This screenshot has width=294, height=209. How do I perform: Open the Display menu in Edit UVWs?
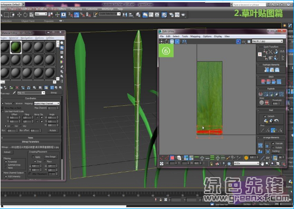[x=218, y=36]
